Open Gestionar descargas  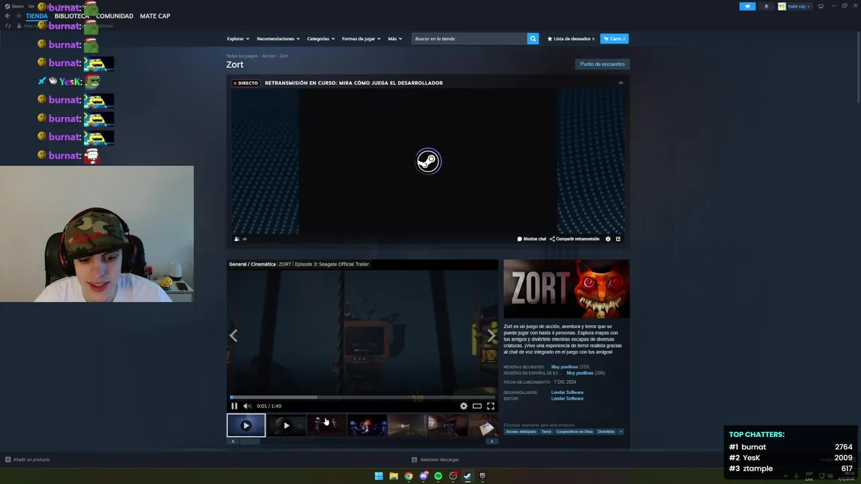[435, 460]
